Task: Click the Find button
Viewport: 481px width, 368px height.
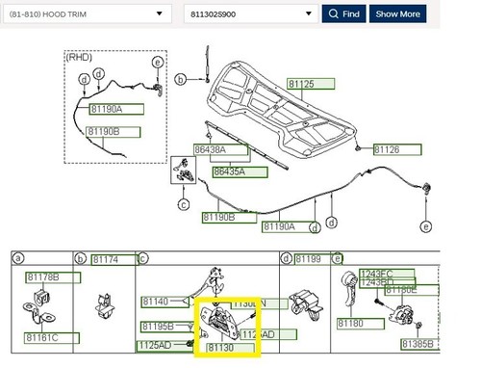Action: click(343, 13)
